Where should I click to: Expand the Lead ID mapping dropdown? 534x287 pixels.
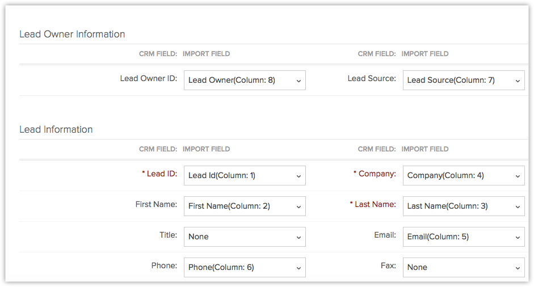(x=245, y=176)
